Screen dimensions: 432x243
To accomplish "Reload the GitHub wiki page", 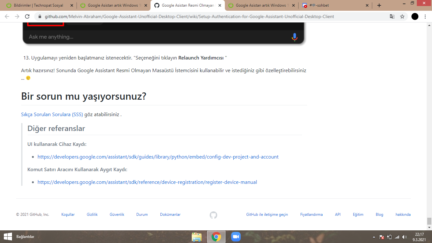I will pyautogui.click(x=27, y=16).
